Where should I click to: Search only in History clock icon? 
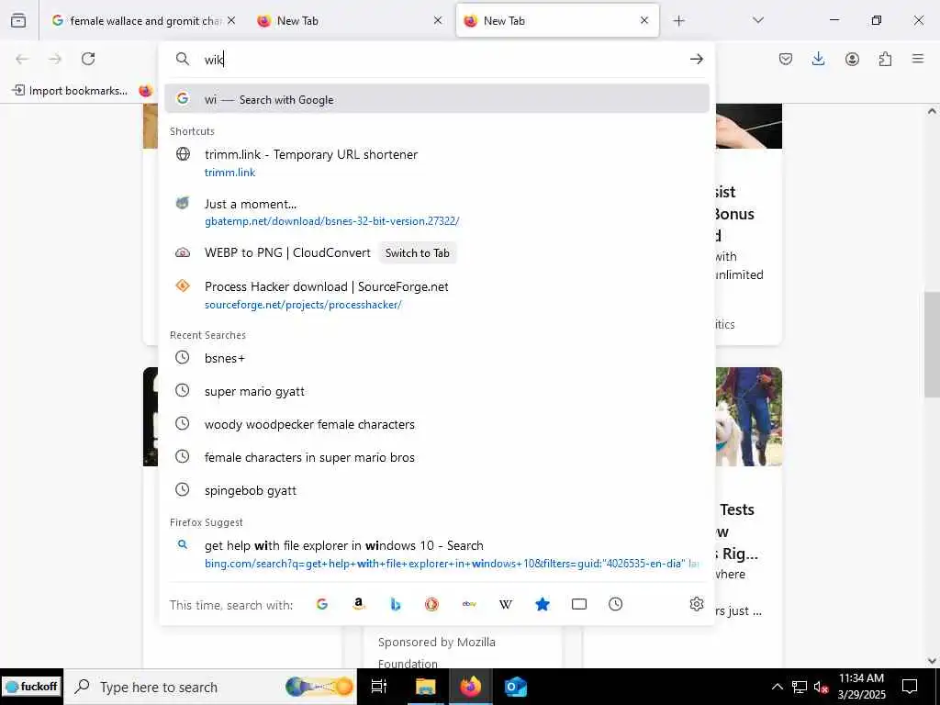616,604
